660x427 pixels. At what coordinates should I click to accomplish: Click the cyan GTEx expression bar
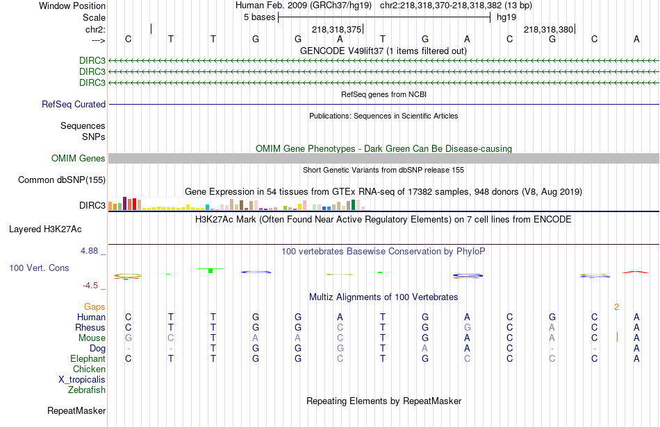coord(207,207)
